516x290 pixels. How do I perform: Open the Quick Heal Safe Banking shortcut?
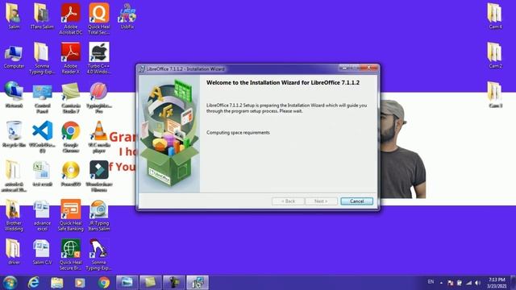(70, 215)
